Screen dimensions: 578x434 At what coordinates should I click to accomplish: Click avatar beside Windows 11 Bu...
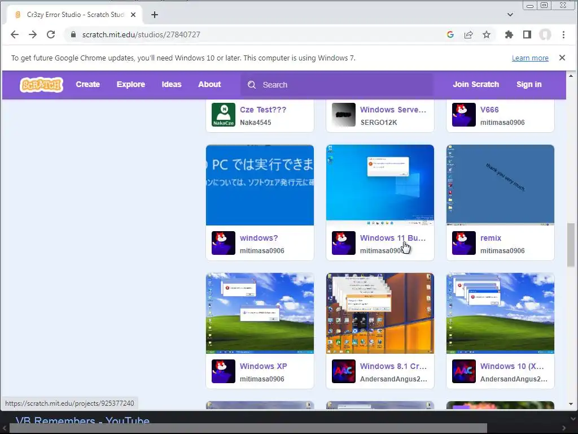coord(344,243)
